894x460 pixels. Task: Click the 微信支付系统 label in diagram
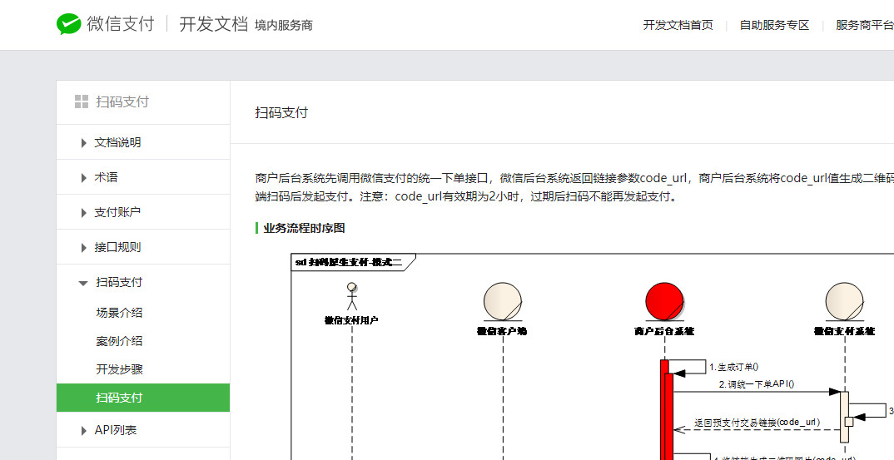[844, 330]
